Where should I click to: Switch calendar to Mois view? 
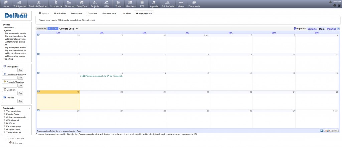pos(322,29)
